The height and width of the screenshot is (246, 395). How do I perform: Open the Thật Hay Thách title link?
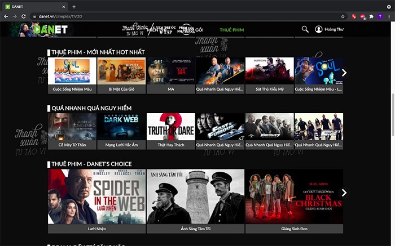tap(170, 145)
